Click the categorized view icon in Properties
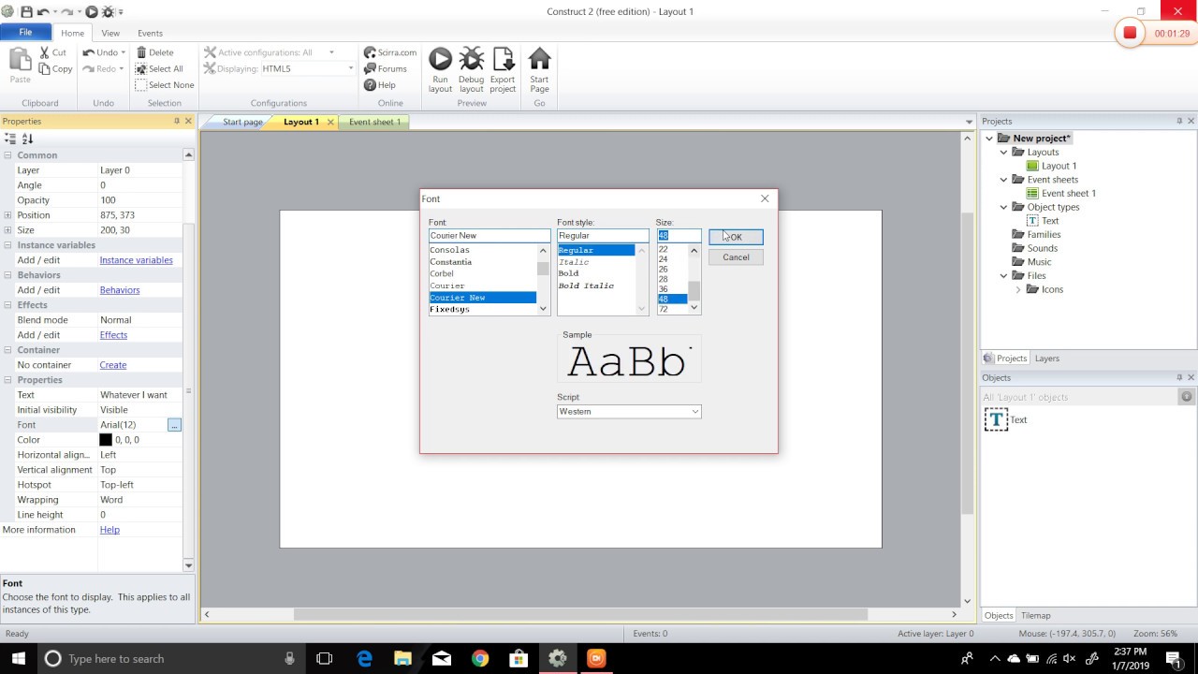This screenshot has width=1198, height=674. pos(10,139)
